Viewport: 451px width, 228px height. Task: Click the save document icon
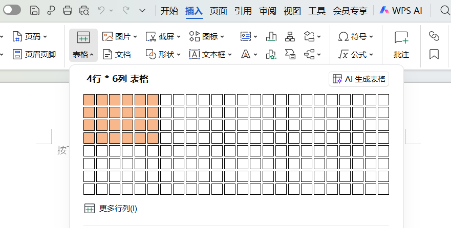(x=34, y=10)
